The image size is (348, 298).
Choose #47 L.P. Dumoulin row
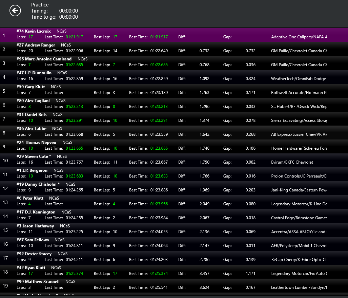(174, 77)
